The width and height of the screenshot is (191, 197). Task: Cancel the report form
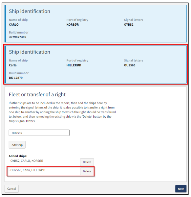[11, 188]
